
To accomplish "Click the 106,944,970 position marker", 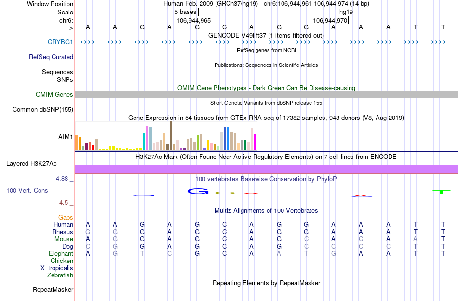I will [x=330, y=20].
